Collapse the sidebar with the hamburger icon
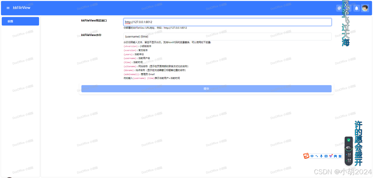The width and height of the screenshot is (373, 178). coord(8,8)
